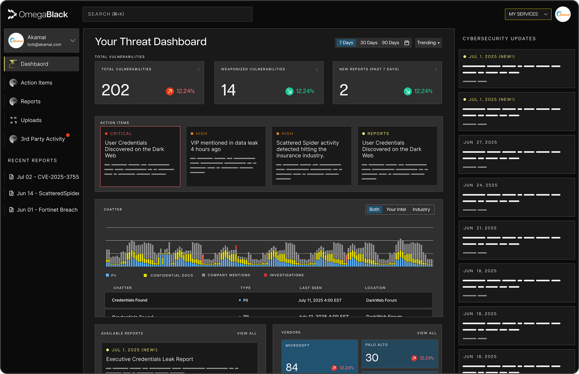Expand the Trending sort dropdown

click(x=428, y=43)
